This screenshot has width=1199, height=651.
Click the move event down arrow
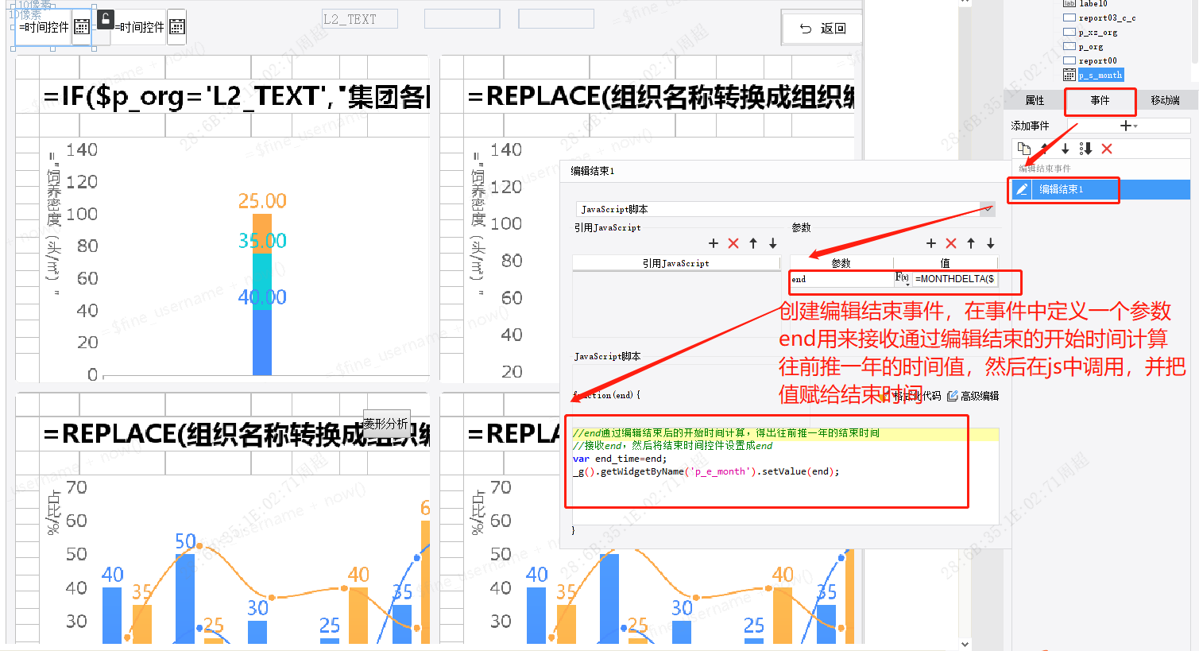pos(1065,149)
